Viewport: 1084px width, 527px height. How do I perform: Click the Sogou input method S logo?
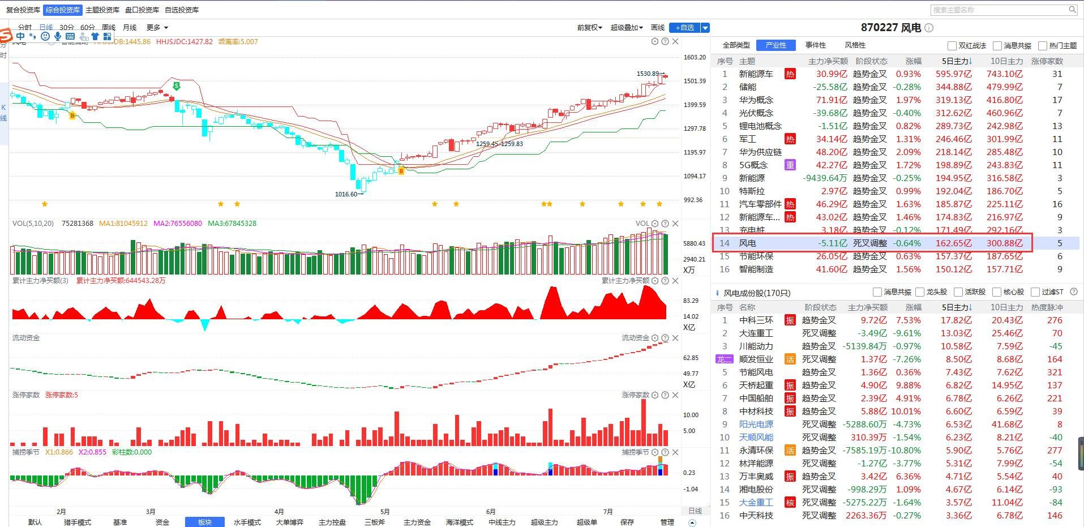click(x=6, y=36)
